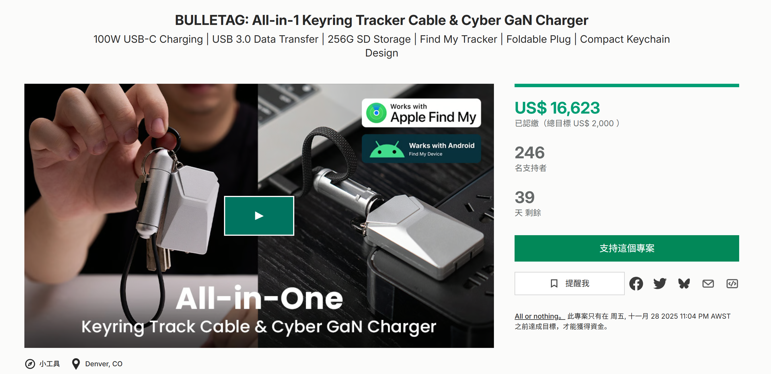Open the Denver, CO location link
The height and width of the screenshot is (374, 771).
coord(104,363)
